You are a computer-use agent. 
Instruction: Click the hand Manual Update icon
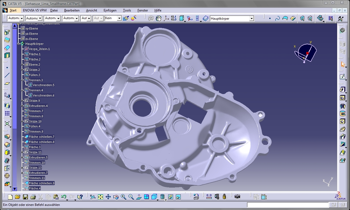[159, 18]
